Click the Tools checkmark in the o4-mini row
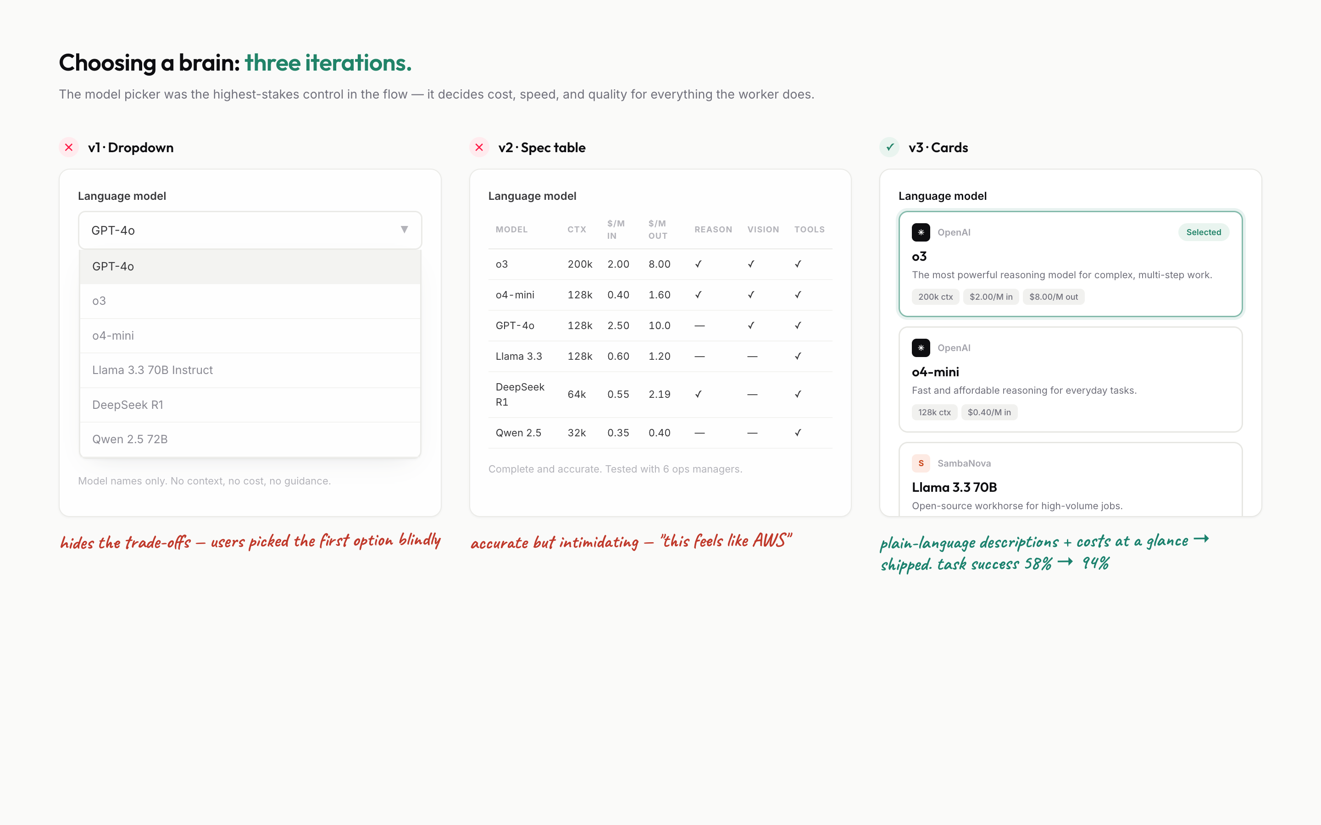 (x=798, y=295)
